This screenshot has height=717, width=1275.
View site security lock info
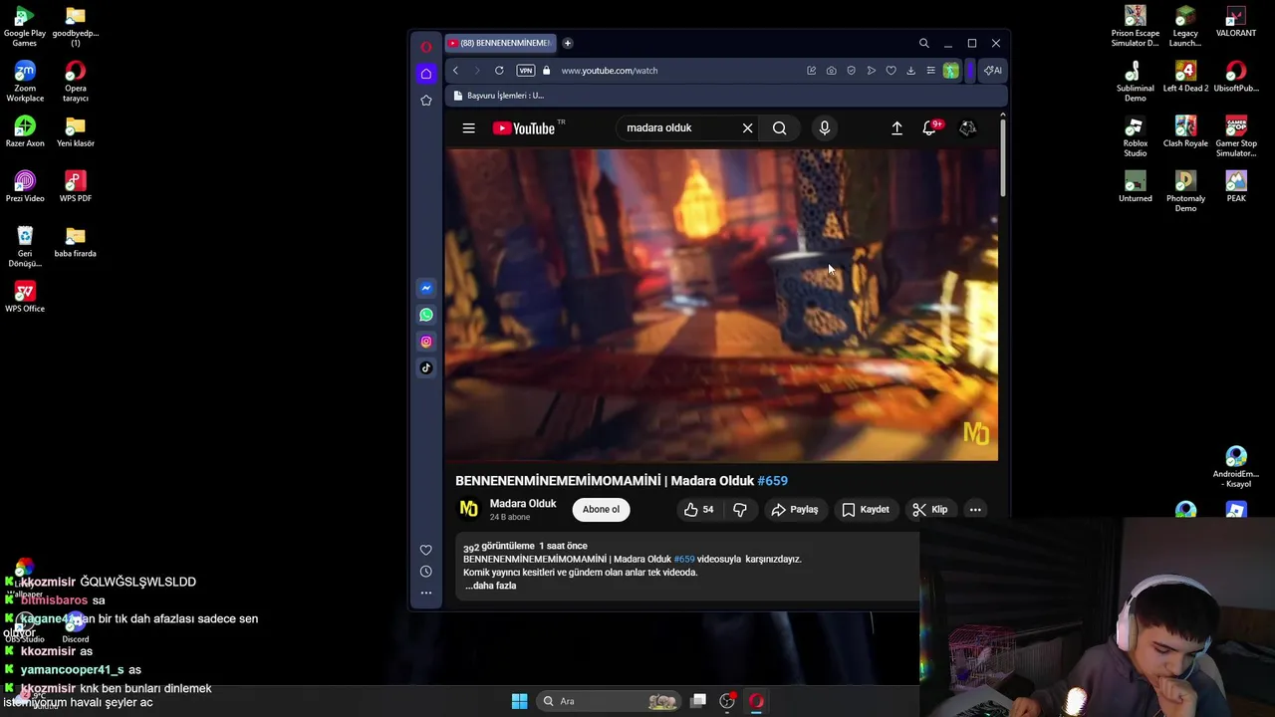[546, 71]
